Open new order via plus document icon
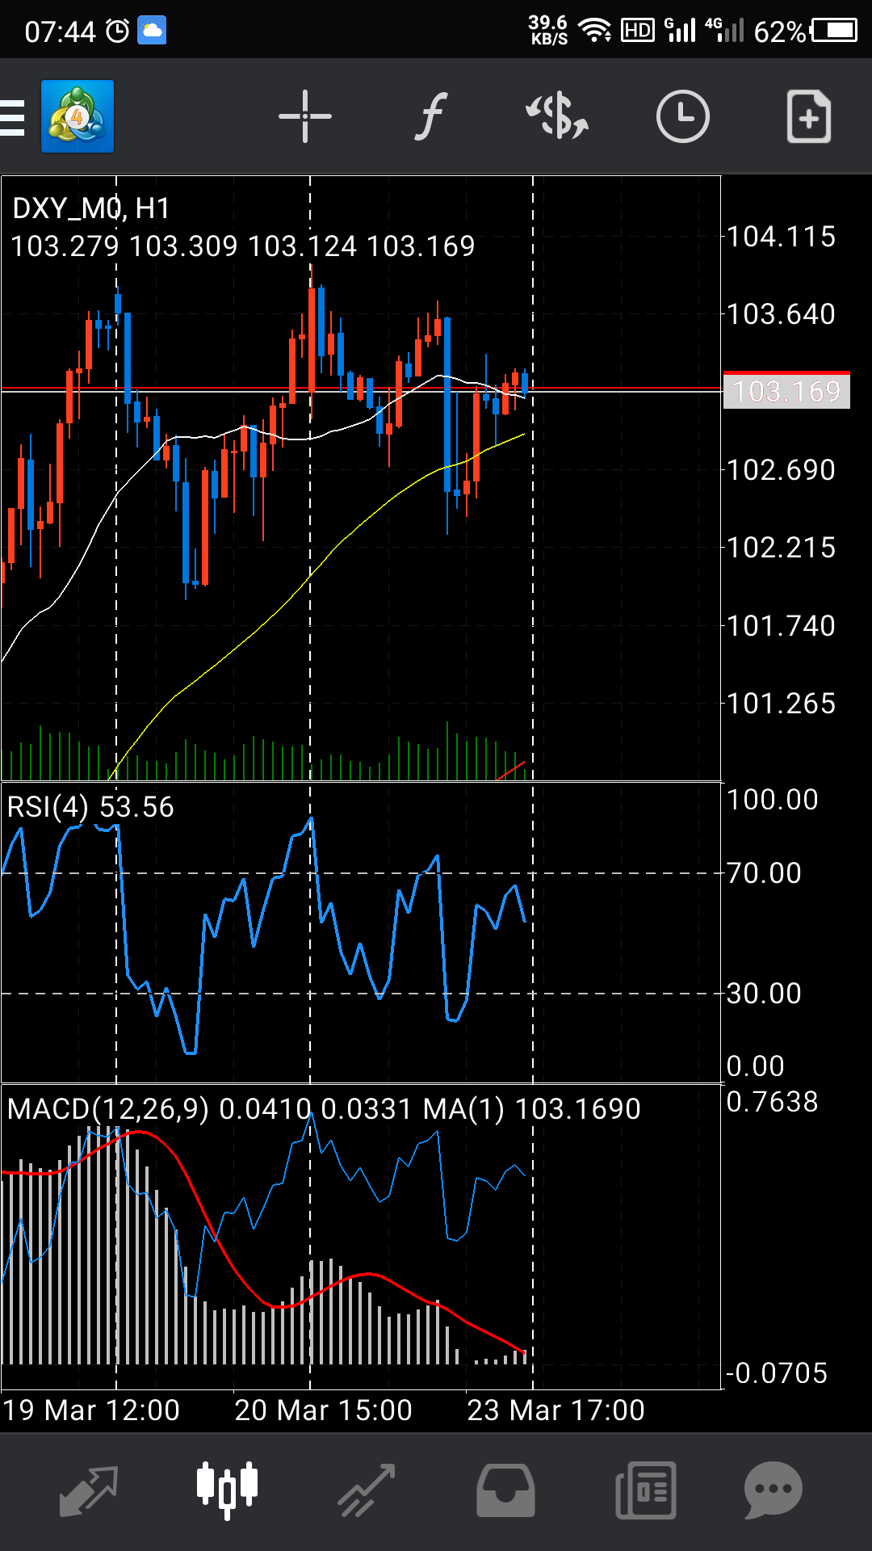This screenshot has width=872, height=1551. point(808,117)
